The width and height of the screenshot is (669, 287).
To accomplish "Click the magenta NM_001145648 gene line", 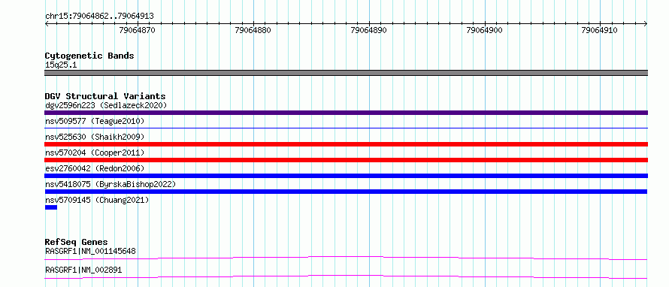I will 346,258.
